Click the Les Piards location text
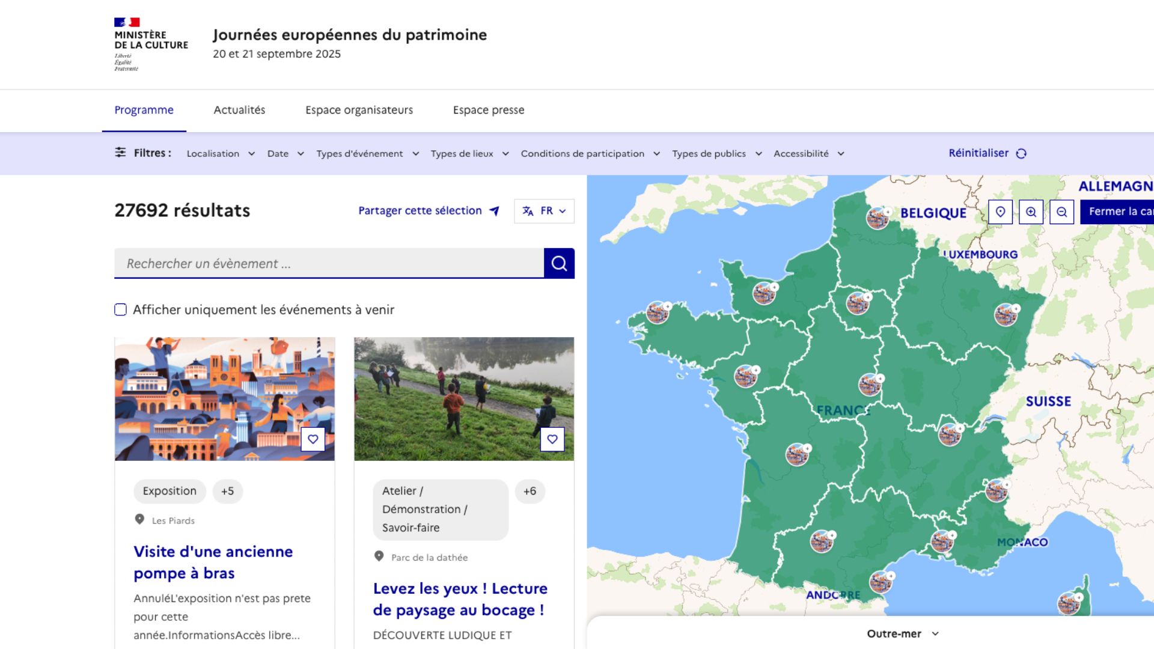This screenshot has height=649, width=1154. [x=173, y=520]
